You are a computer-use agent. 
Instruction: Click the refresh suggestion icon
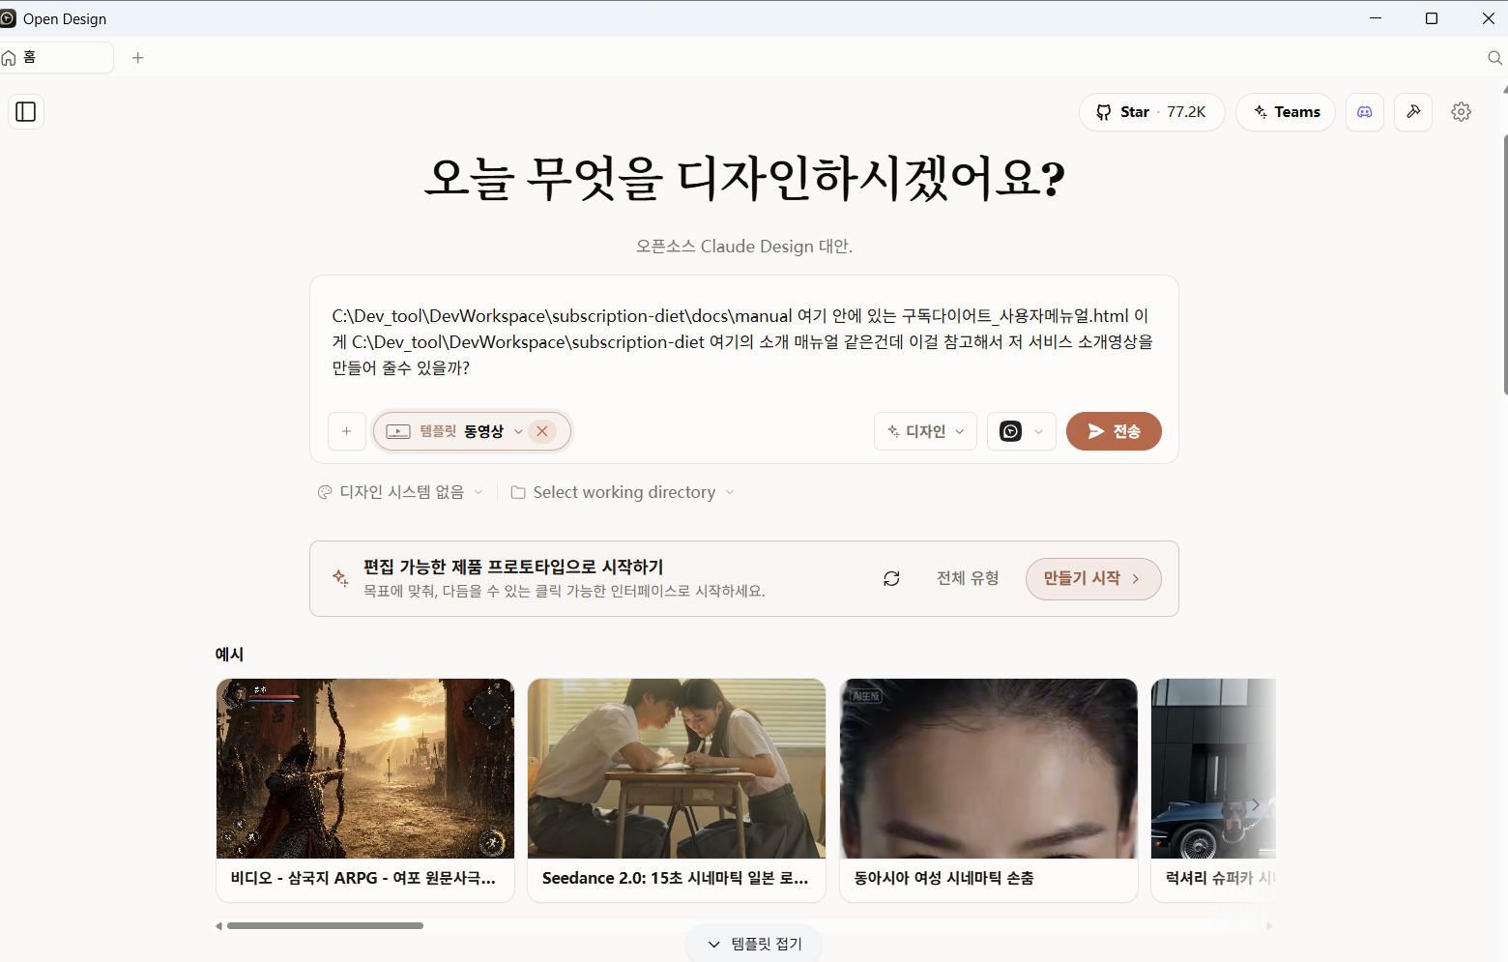tap(891, 578)
